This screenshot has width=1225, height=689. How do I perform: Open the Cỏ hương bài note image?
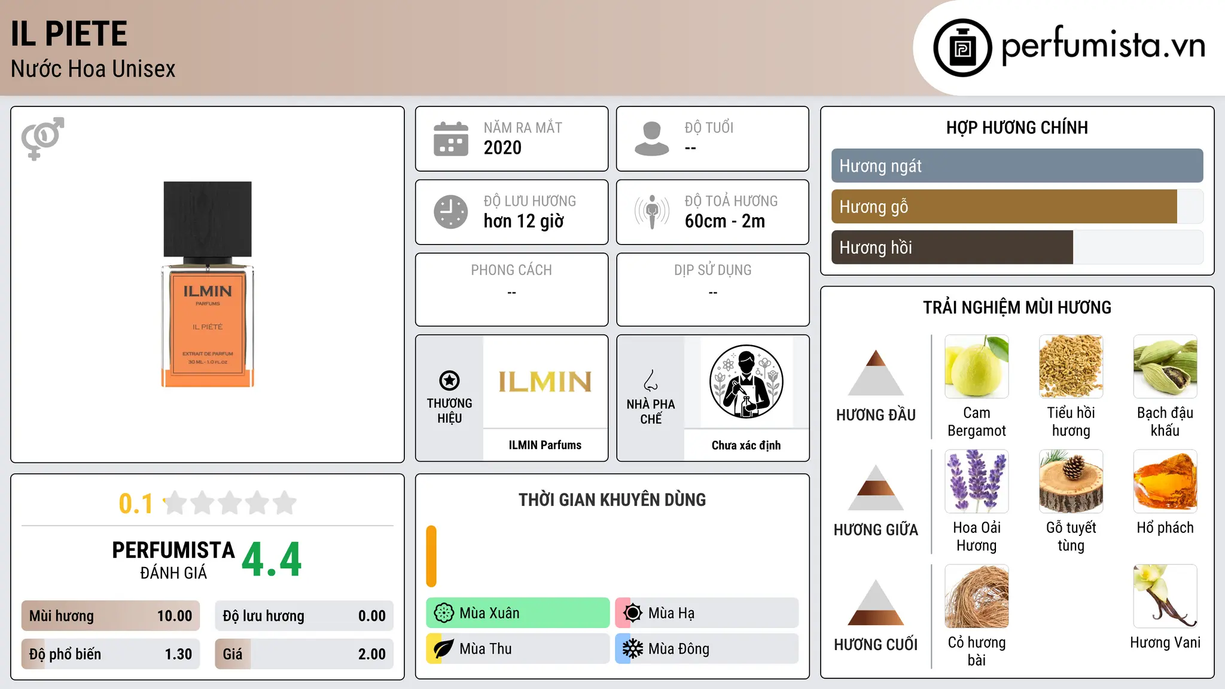click(977, 596)
